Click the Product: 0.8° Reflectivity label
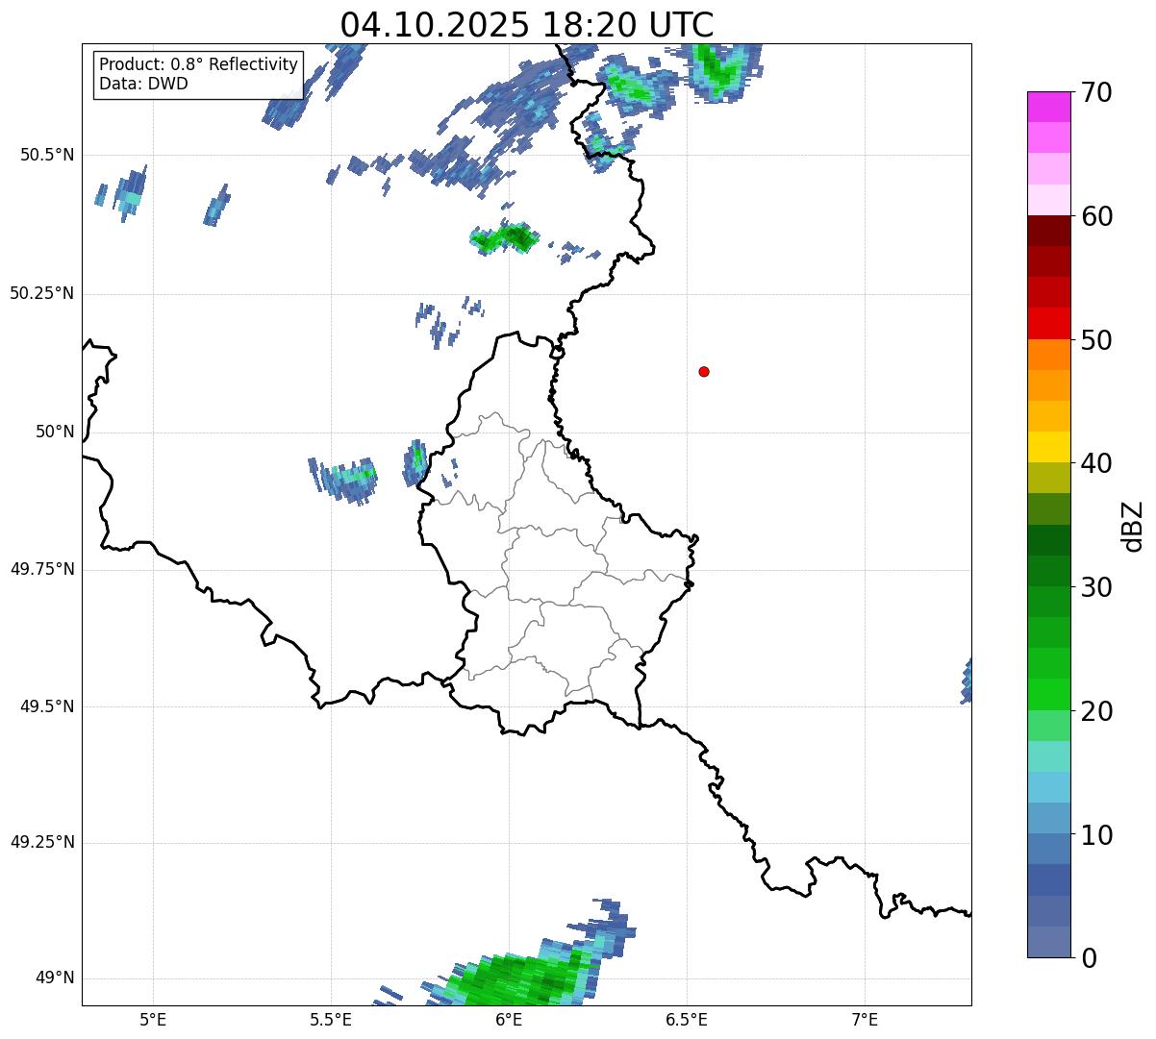 [x=199, y=64]
